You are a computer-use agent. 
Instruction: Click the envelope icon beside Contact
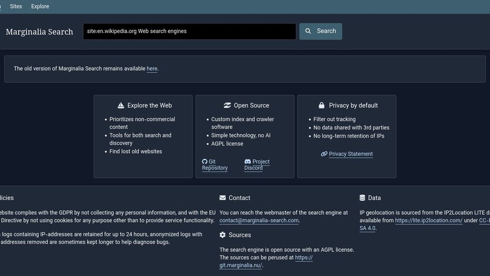point(222,198)
